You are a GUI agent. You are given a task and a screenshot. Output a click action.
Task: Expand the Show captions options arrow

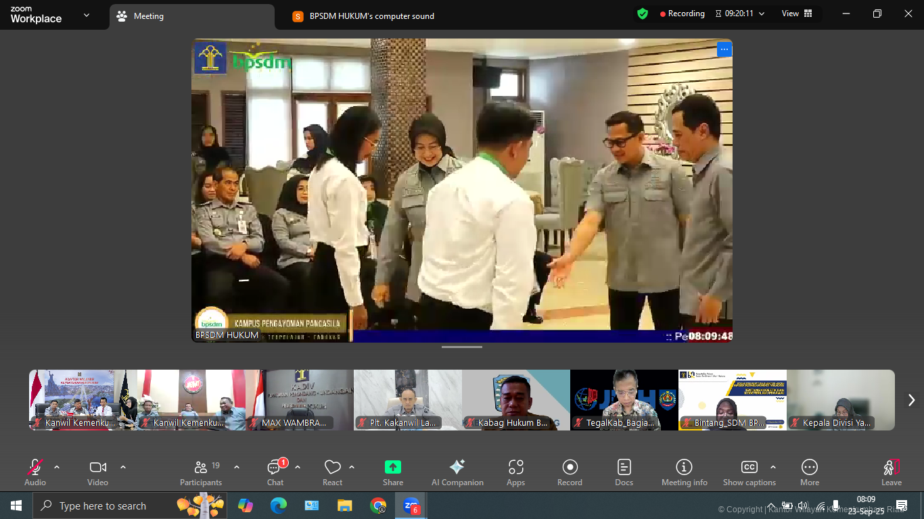pyautogui.click(x=773, y=467)
